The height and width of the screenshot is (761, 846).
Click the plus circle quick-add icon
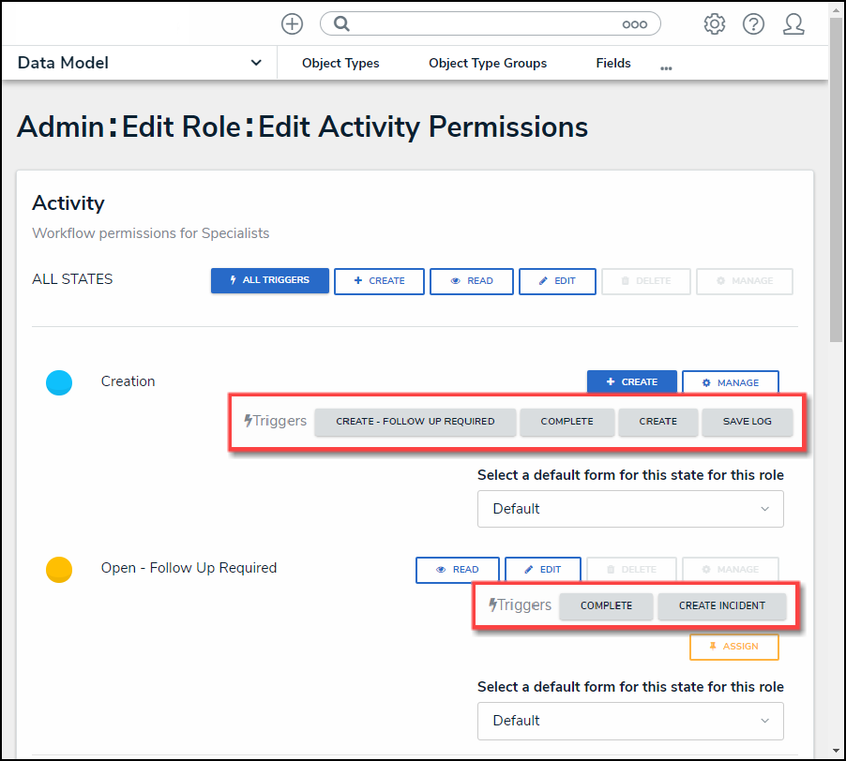(x=292, y=24)
